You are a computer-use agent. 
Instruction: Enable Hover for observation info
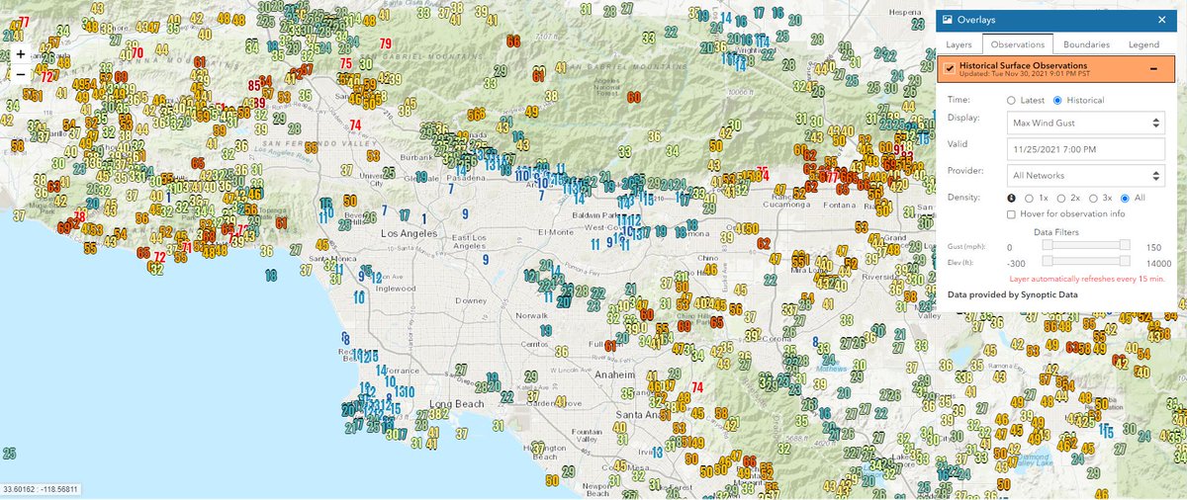pos(1011,214)
